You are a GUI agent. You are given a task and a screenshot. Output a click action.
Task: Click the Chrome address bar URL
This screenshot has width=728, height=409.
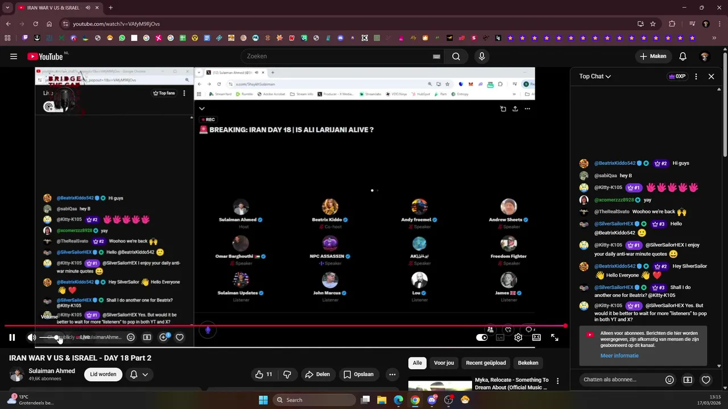(116, 24)
